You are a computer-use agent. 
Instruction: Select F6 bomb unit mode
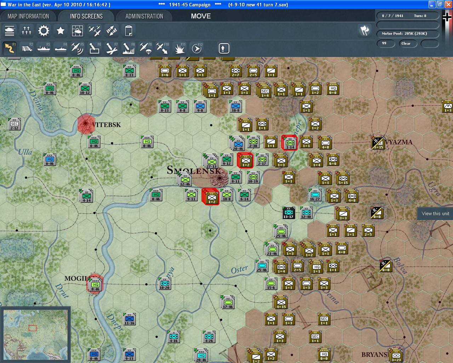(94, 48)
